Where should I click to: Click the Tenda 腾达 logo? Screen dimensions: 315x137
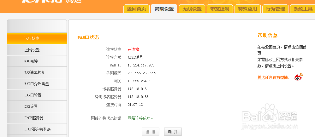[x=51, y=1]
